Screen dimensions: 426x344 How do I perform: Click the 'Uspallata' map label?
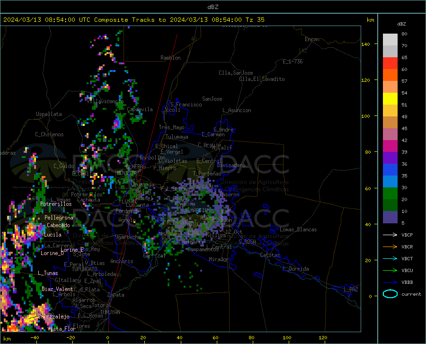pyautogui.click(x=49, y=114)
